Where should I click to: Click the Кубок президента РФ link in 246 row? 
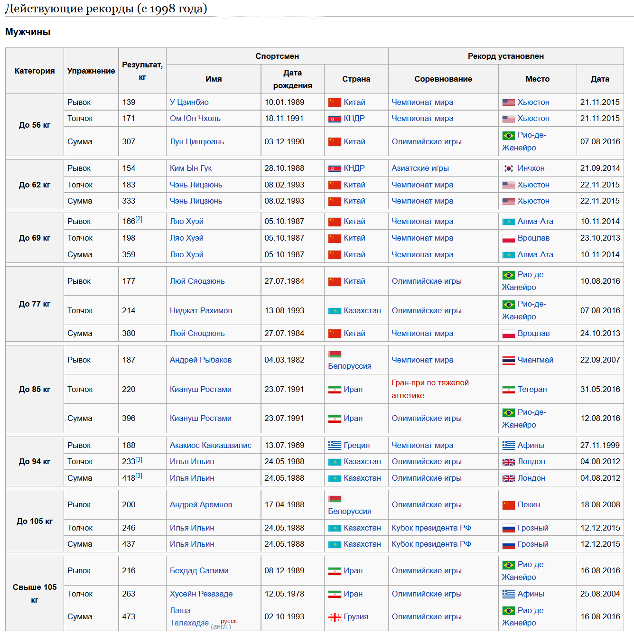431,528
